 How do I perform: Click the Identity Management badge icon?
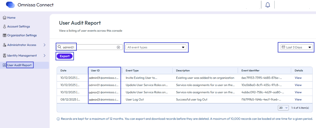click(5, 55)
